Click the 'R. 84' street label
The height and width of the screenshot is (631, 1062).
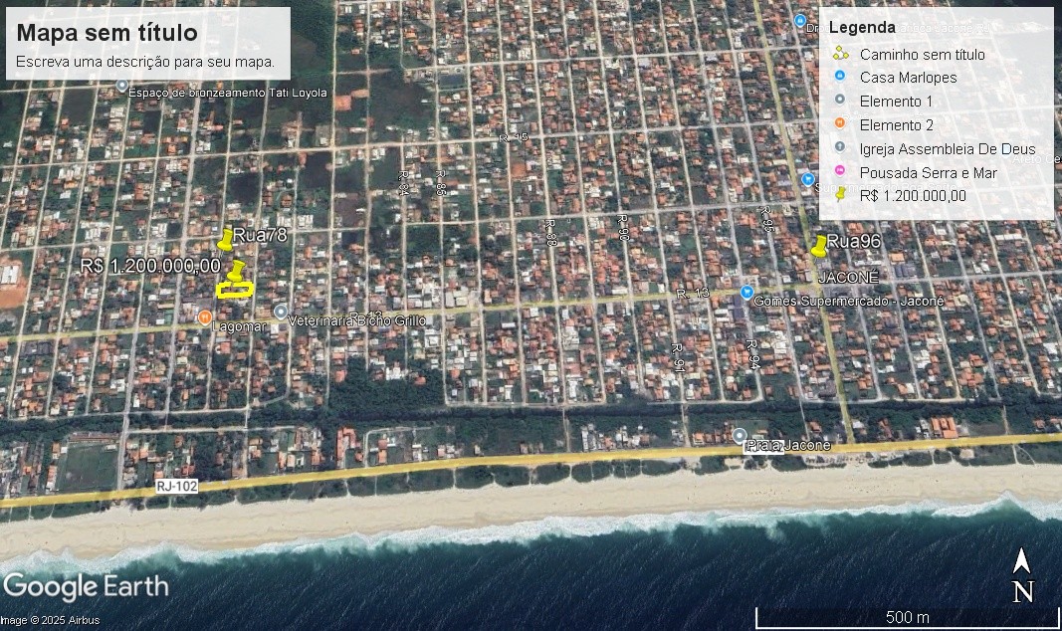404,183
